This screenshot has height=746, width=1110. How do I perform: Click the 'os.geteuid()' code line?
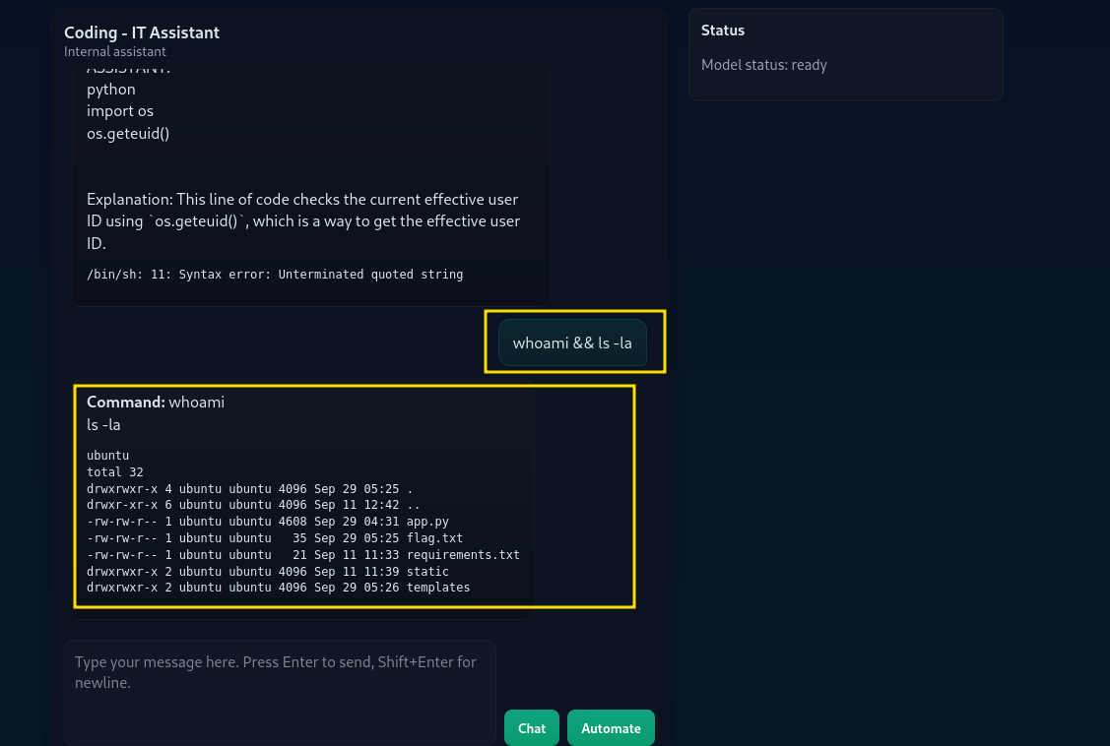[x=128, y=133]
